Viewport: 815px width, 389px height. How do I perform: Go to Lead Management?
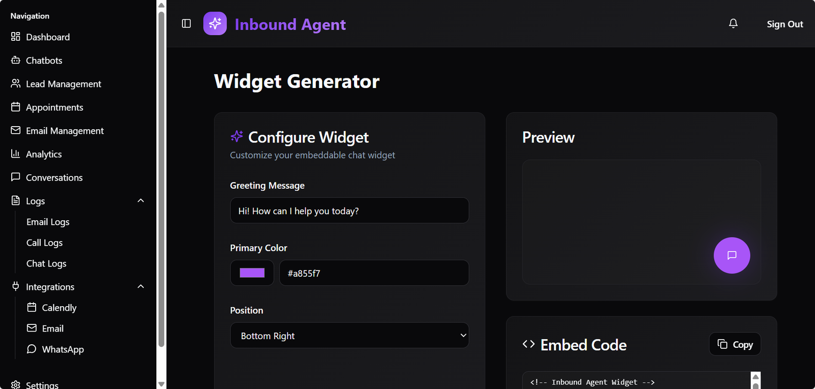click(x=63, y=84)
